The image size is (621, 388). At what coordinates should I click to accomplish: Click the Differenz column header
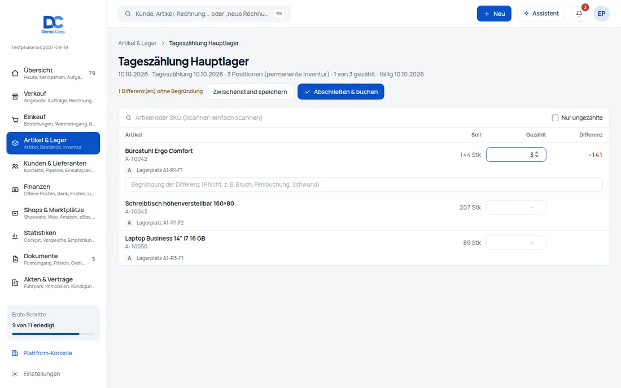(x=591, y=135)
